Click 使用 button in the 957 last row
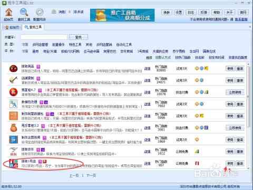 pos(230,163)
